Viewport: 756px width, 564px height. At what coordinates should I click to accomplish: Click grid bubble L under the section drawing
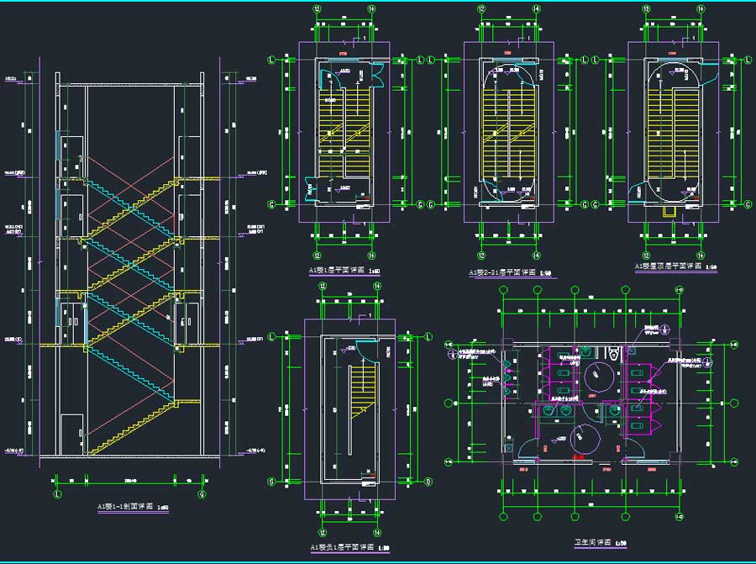(57, 494)
